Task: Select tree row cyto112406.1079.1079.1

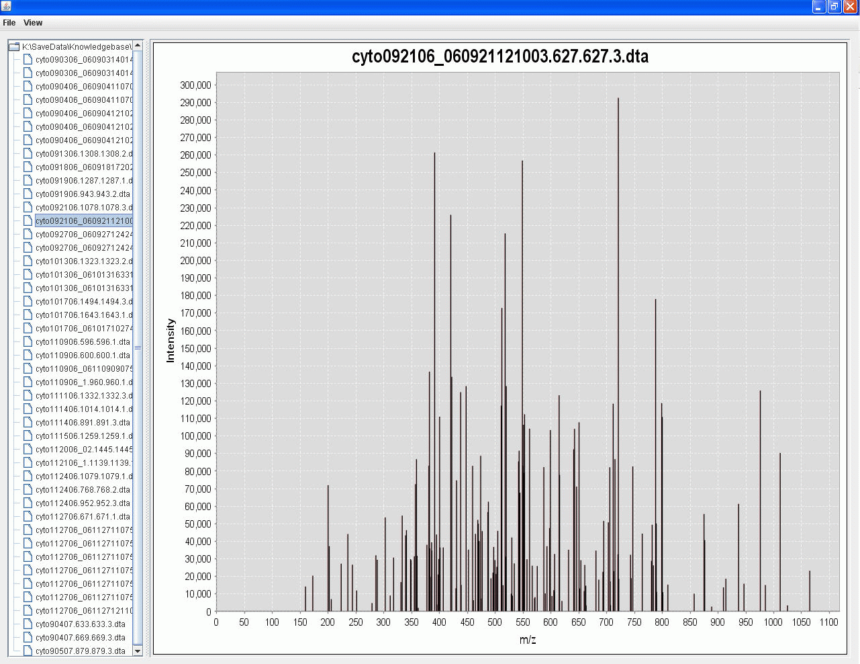Action: [x=84, y=476]
